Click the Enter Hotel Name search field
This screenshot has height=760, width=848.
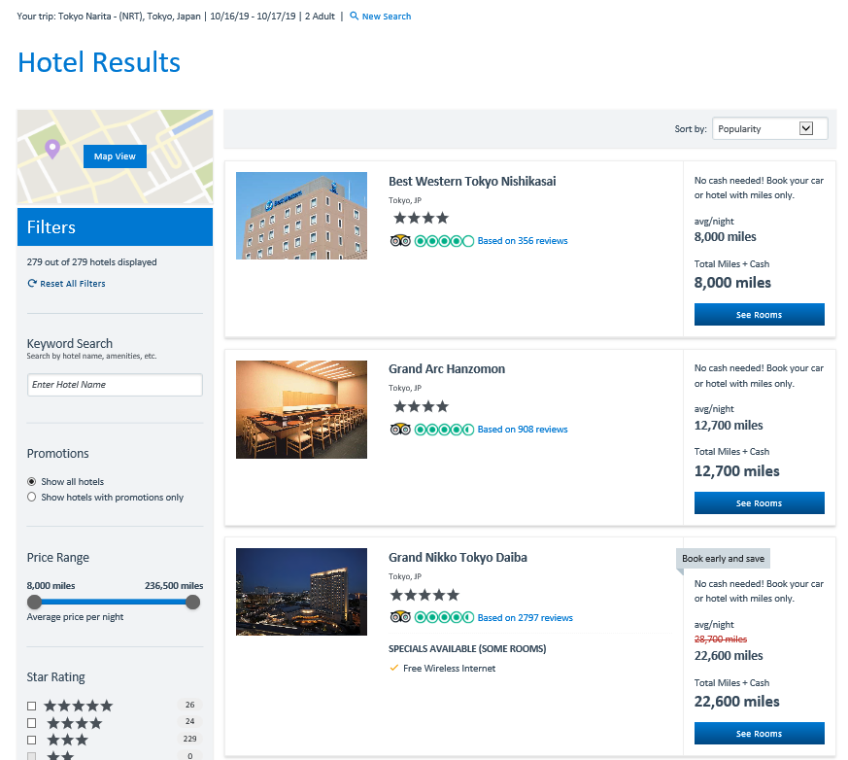[115, 385]
